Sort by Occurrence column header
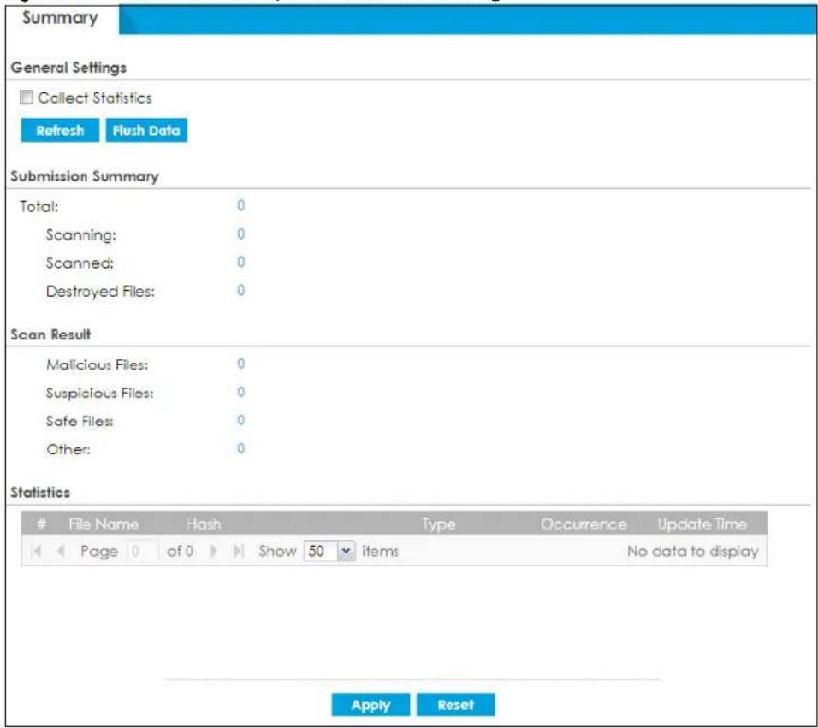The width and height of the screenshot is (818, 728). [584, 524]
